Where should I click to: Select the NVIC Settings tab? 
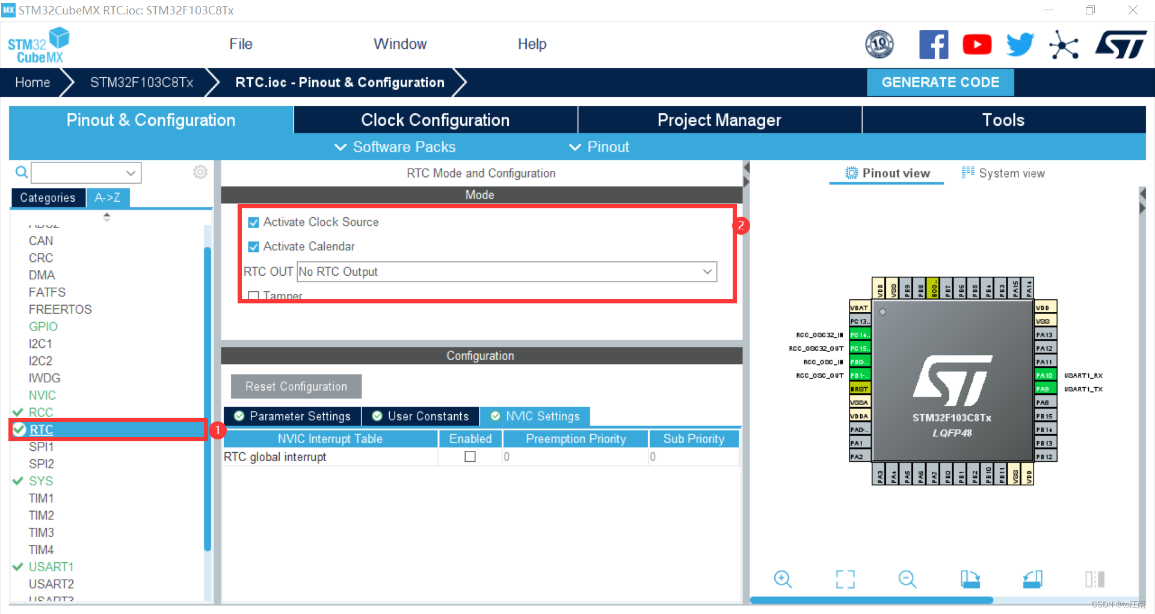point(535,416)
